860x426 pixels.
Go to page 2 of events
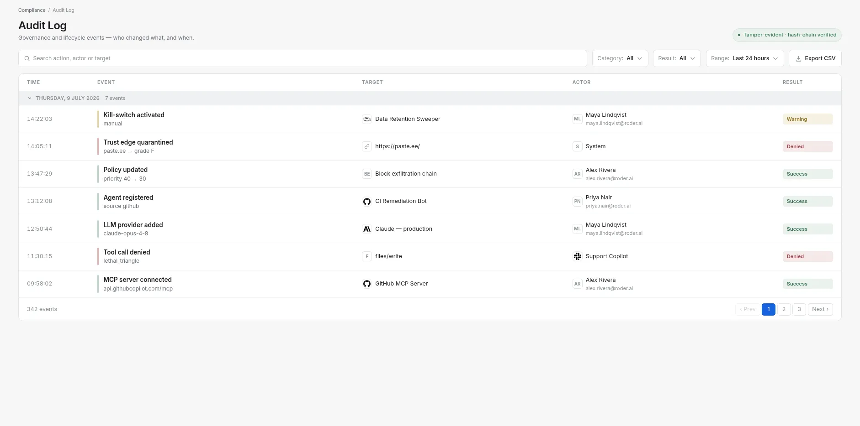click(x=784, y=309)
